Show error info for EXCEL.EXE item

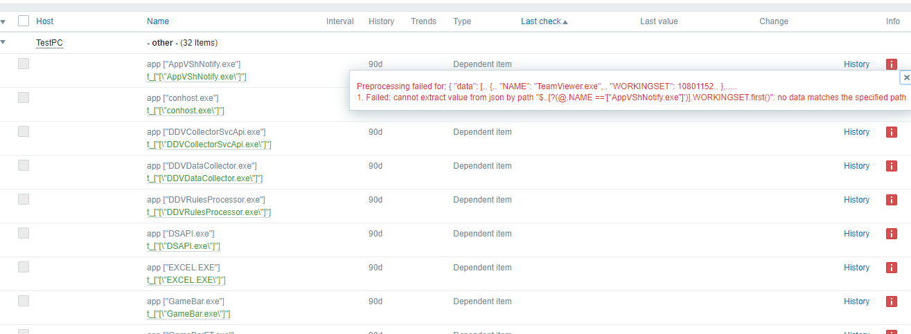[x=892, y=268]
